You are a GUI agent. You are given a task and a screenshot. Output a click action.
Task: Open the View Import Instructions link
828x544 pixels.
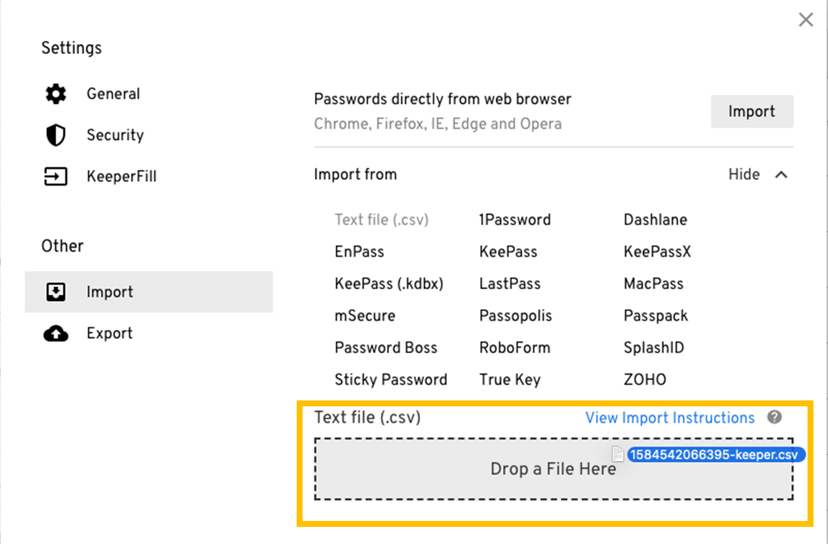tap(670, 418)
